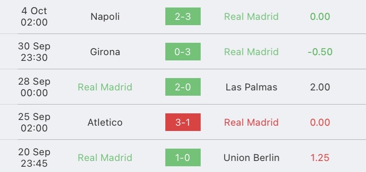
Task: Select the 25 Sep 02:00 date
Action: click(34, 122)
